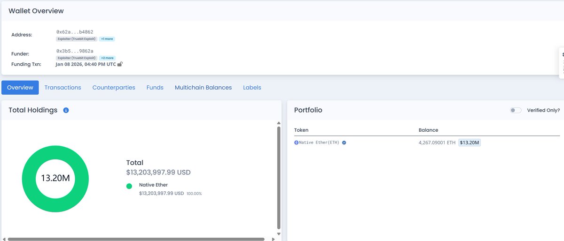Image resolution: width=564 pixels, height=241 pixels.
Task: Click the Total Holdings scroll down arrow
Action: click(x=279, y=233)
